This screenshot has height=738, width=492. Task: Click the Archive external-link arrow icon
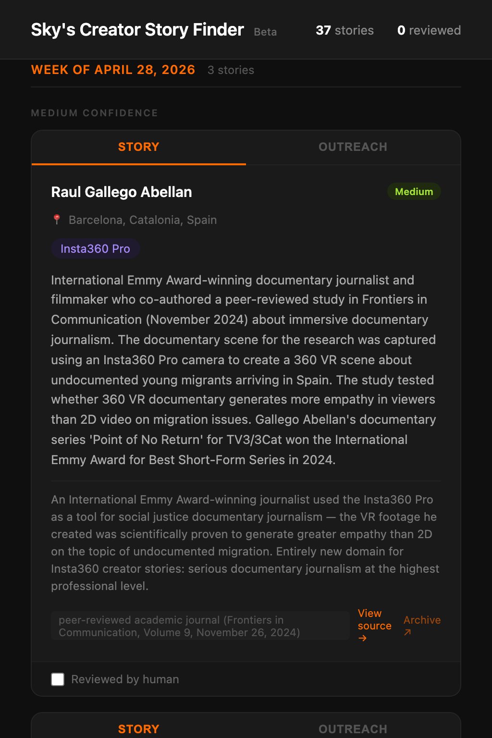tap(407, 632)
